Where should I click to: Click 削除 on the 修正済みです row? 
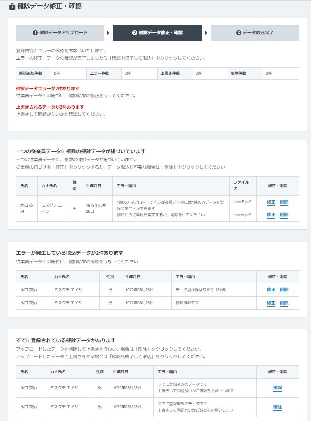pos(284,303)
